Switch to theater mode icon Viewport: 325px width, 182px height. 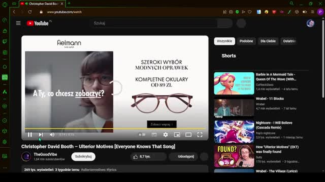[x=188, y=135]
